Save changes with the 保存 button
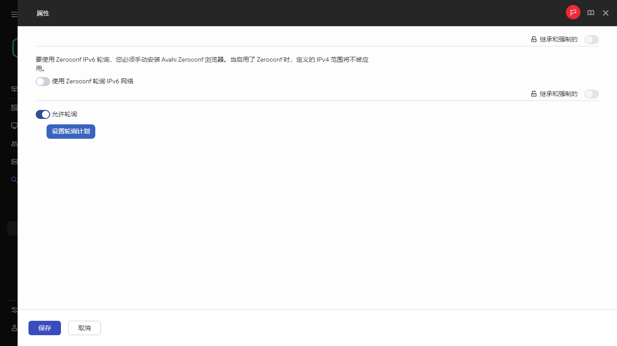Viewport: 617px width, 346px height. click(44, 328)
